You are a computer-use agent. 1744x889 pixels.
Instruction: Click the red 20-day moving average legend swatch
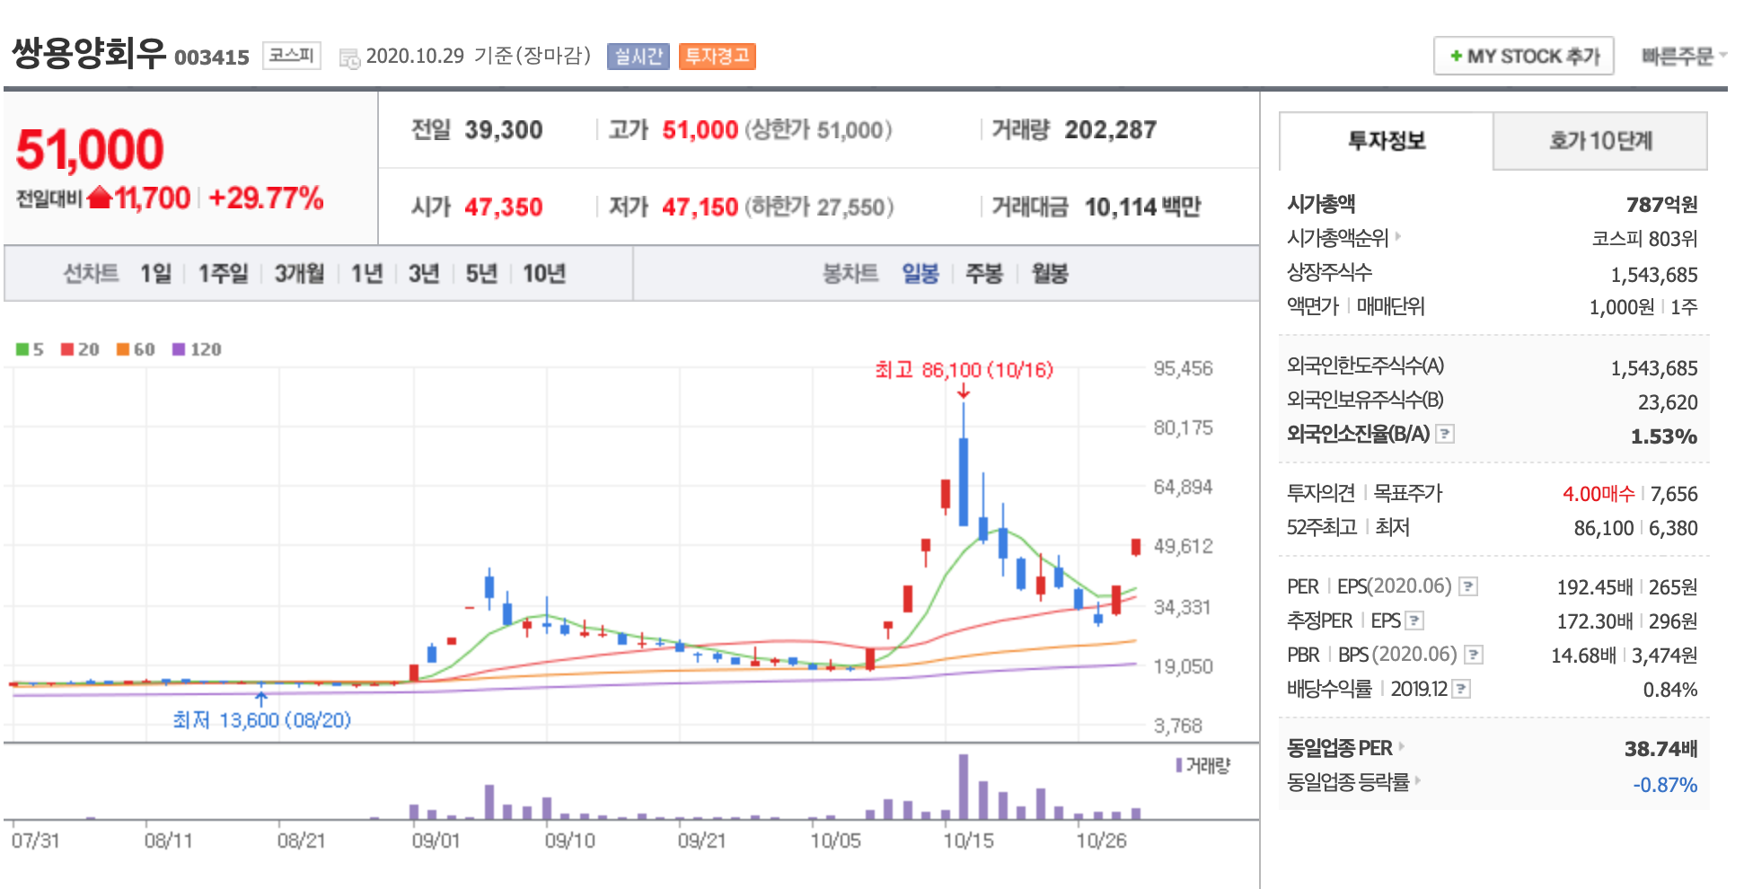[67, 349]
